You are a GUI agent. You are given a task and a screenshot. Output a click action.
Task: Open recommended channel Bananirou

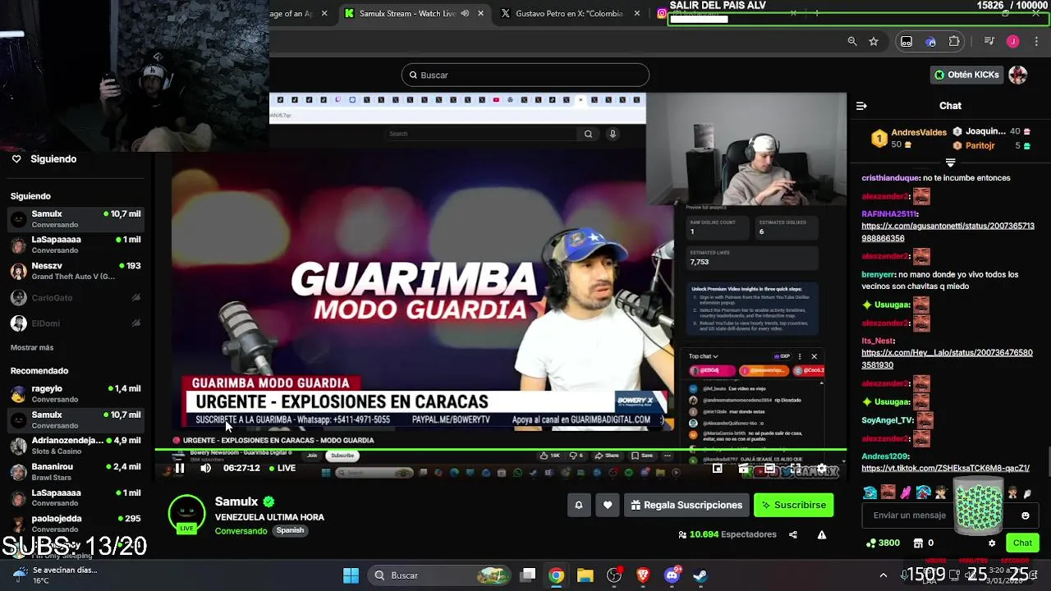tap(76, 472)
